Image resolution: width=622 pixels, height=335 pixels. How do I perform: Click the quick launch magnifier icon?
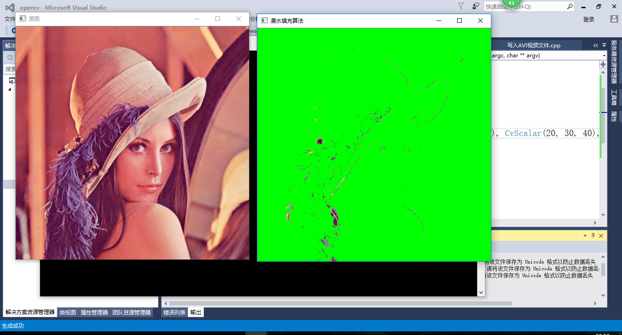coord(570,6)
